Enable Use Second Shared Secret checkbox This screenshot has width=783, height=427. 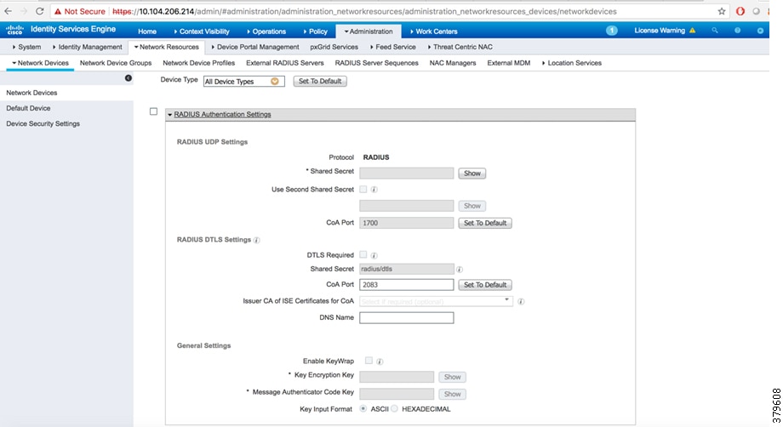click(363, 189)
